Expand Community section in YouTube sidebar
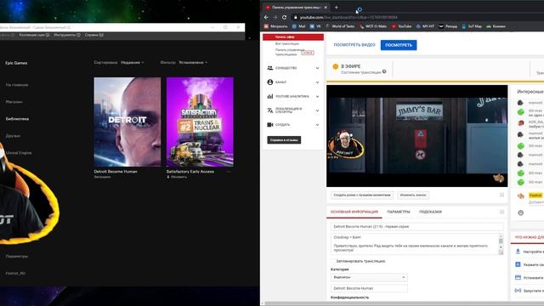 click(293, 68)
